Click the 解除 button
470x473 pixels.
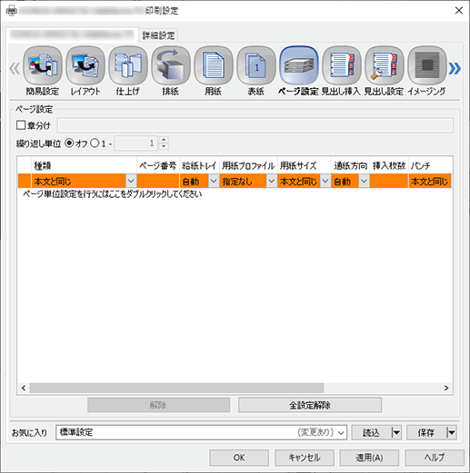point(158,405)
